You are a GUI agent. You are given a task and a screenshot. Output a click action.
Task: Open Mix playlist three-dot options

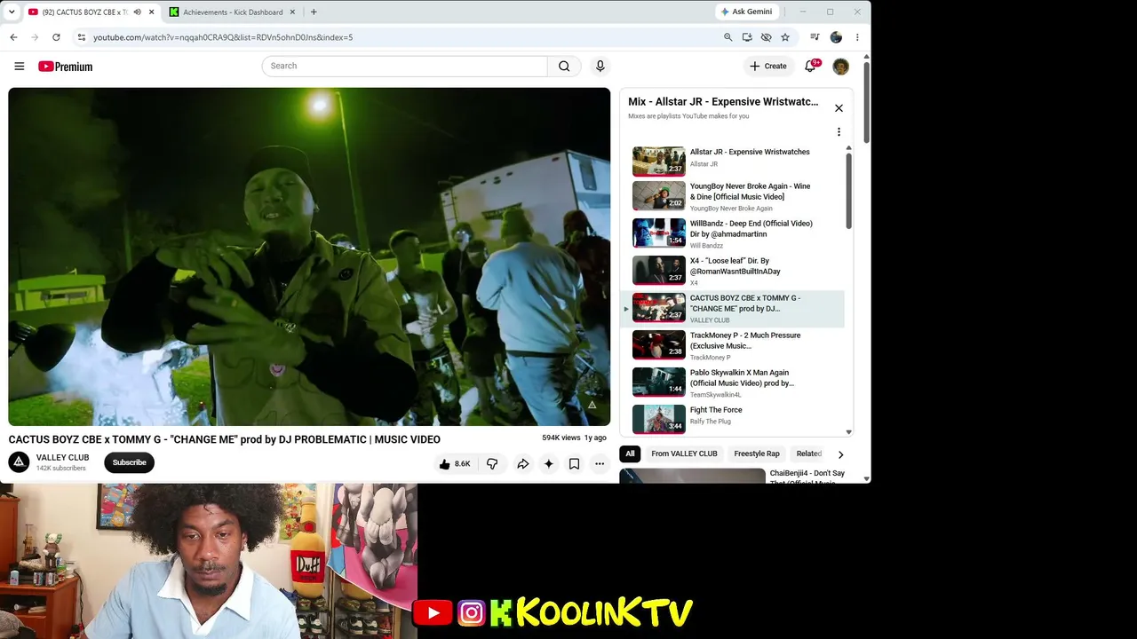click(839, 132)
